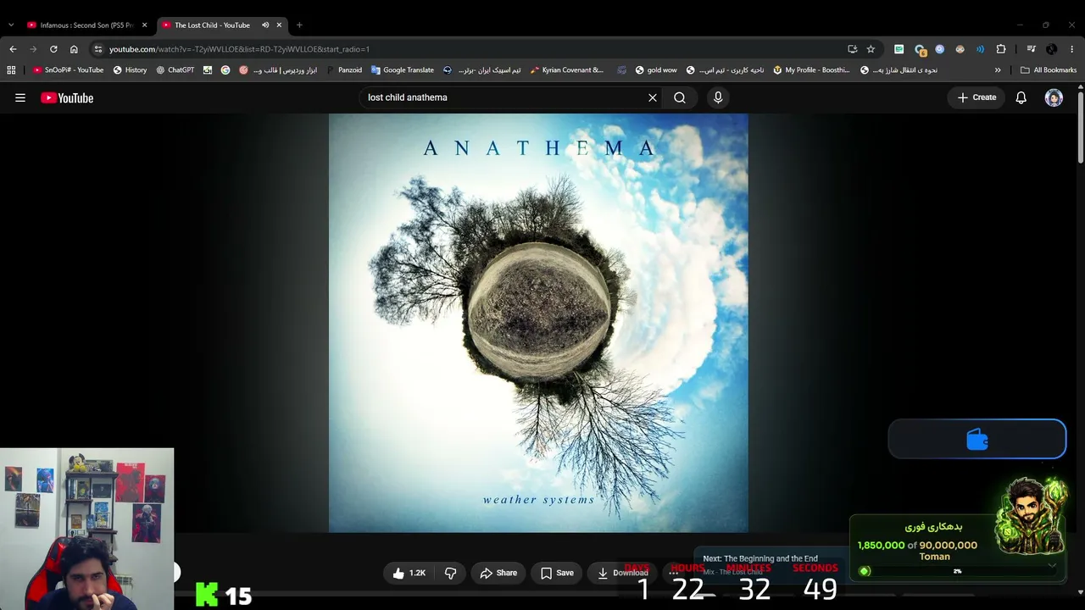Screen dimensions: 1085x610
Task: Open media controls in toolbar
Action: point(1031,49)
